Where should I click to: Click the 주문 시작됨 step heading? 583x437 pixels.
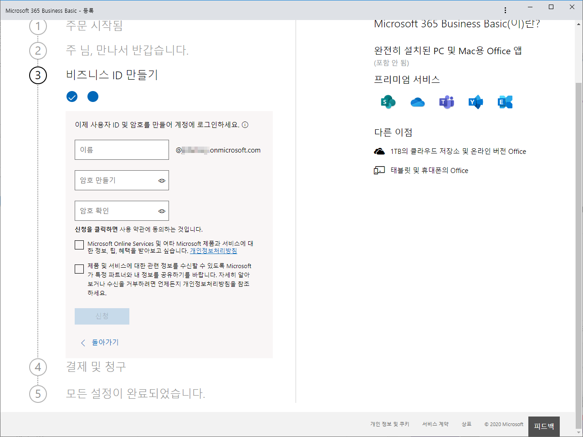pyautogui.click(x=94, y=25)
